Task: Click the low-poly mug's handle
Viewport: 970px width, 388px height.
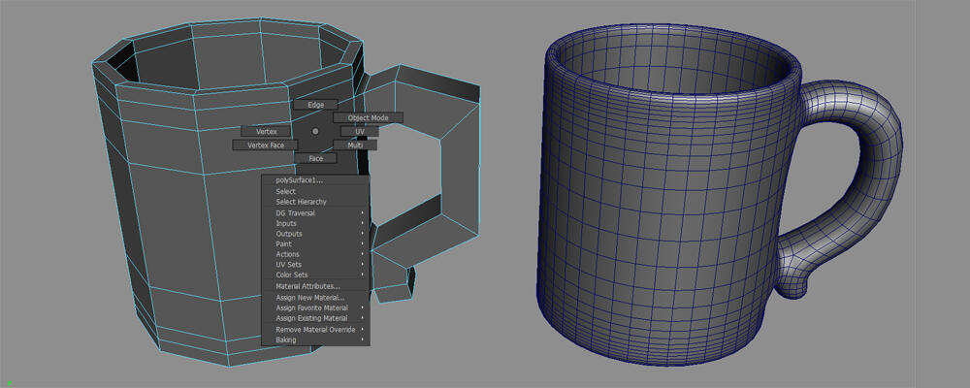Action: coord(459,161)
